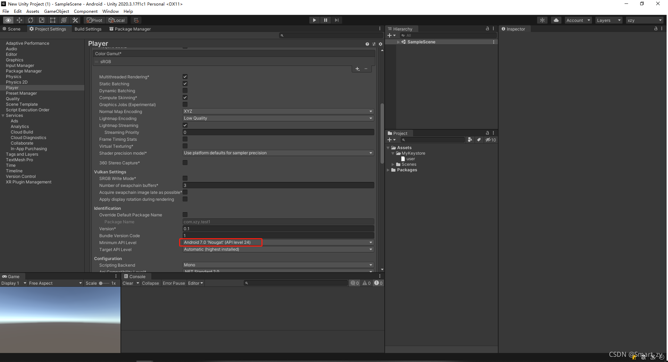The image size is (668, 362).
Task: Select the Move tool
Action: pyautogui.click(x=19, y=20)
